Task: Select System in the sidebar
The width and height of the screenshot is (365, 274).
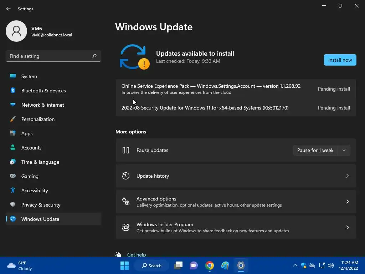Action: click(53, 76)
